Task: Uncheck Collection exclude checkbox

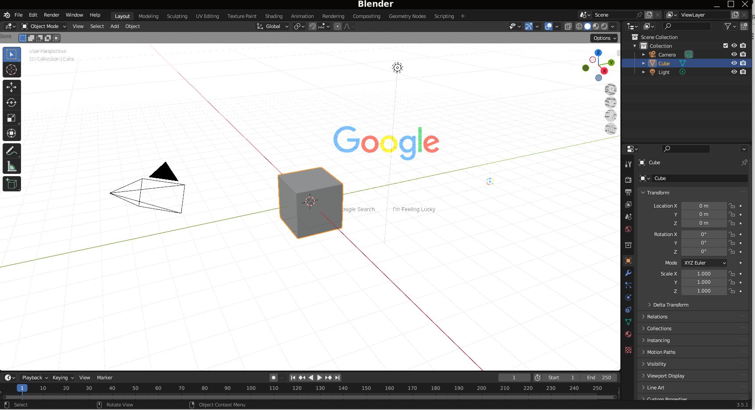Action: click(x=726, y=46)
